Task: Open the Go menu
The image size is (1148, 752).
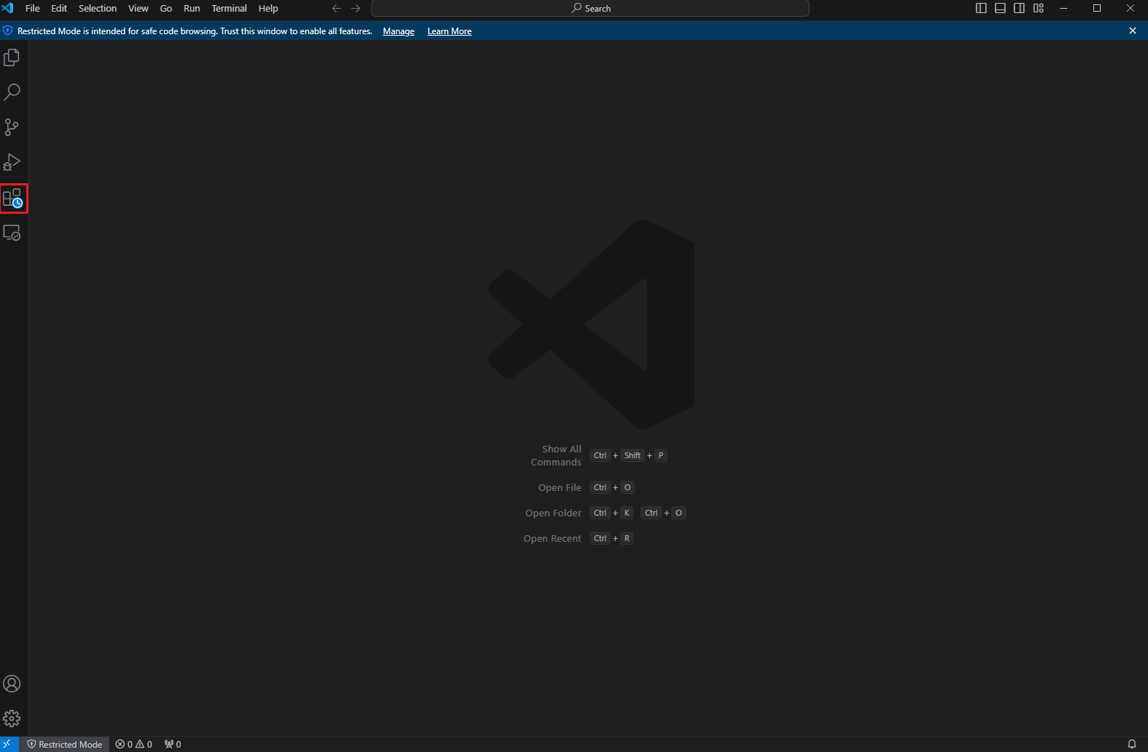Action: pos(166,9)
